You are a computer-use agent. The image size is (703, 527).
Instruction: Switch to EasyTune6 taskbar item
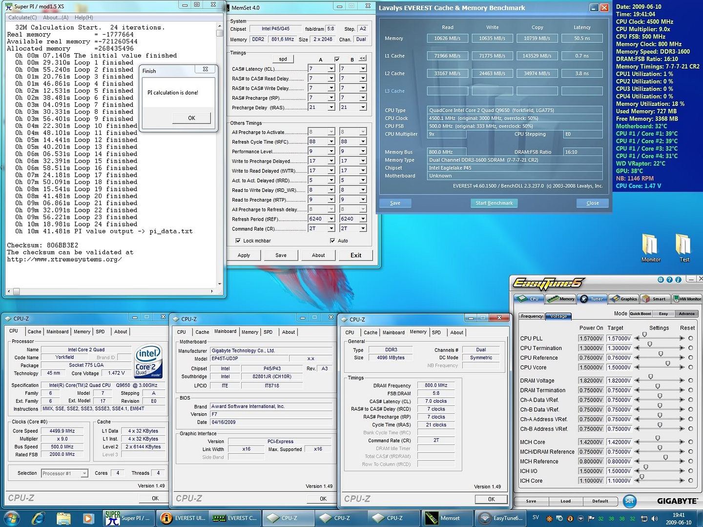point(501,518)
